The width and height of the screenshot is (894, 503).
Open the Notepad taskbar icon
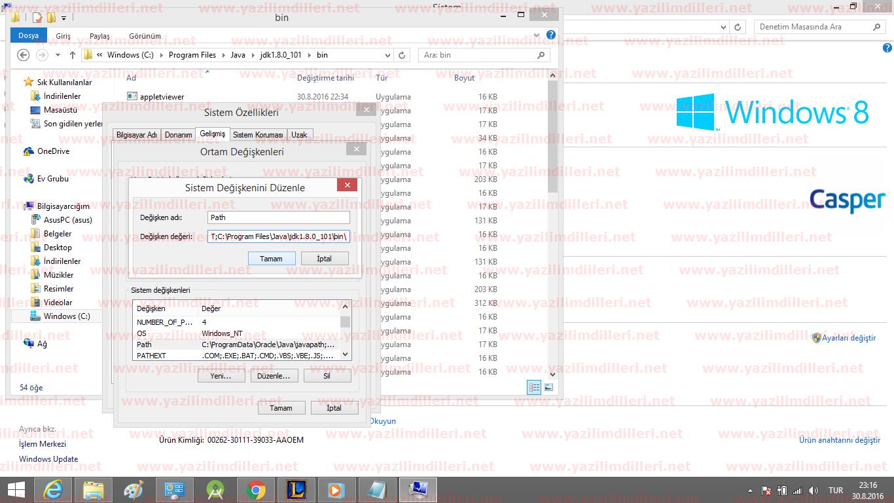tap(377, 490)
